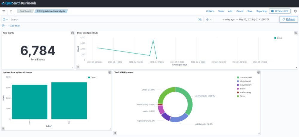Open Total Events panel gear options
Image resolution: width=299 pixels, height=137 pixels.
[72, 33]
